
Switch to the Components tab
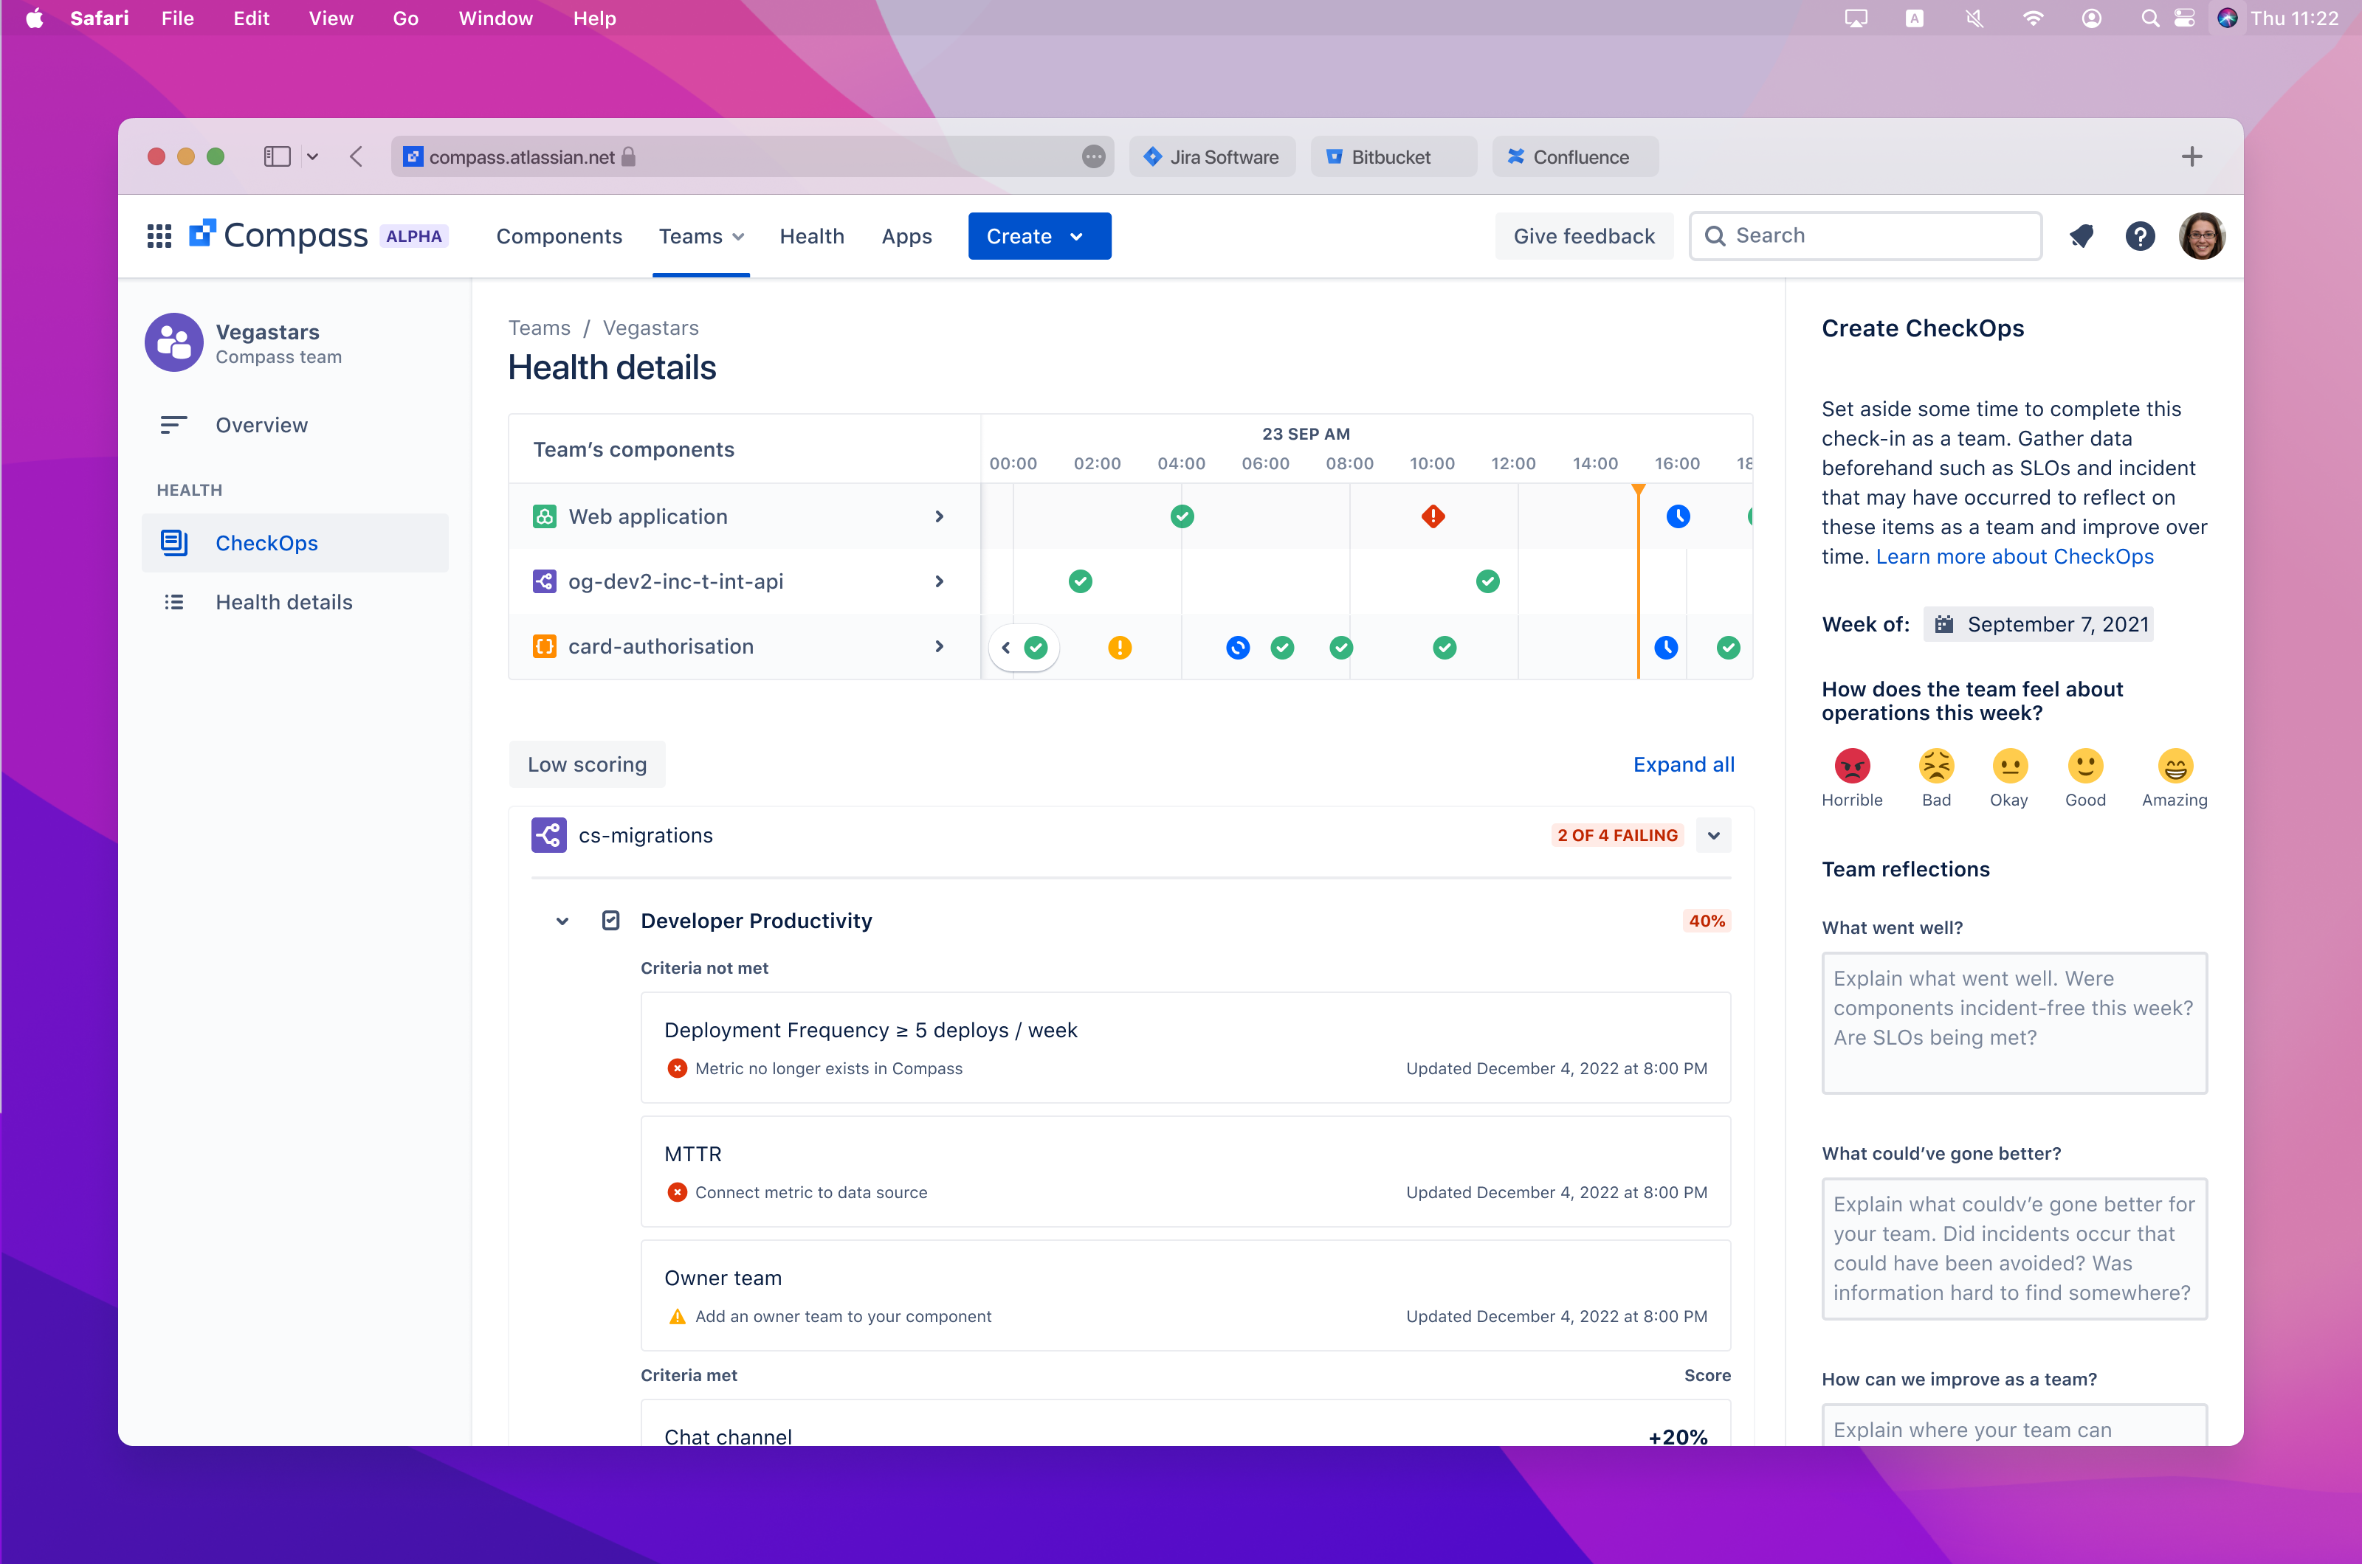tap(559, 236)
